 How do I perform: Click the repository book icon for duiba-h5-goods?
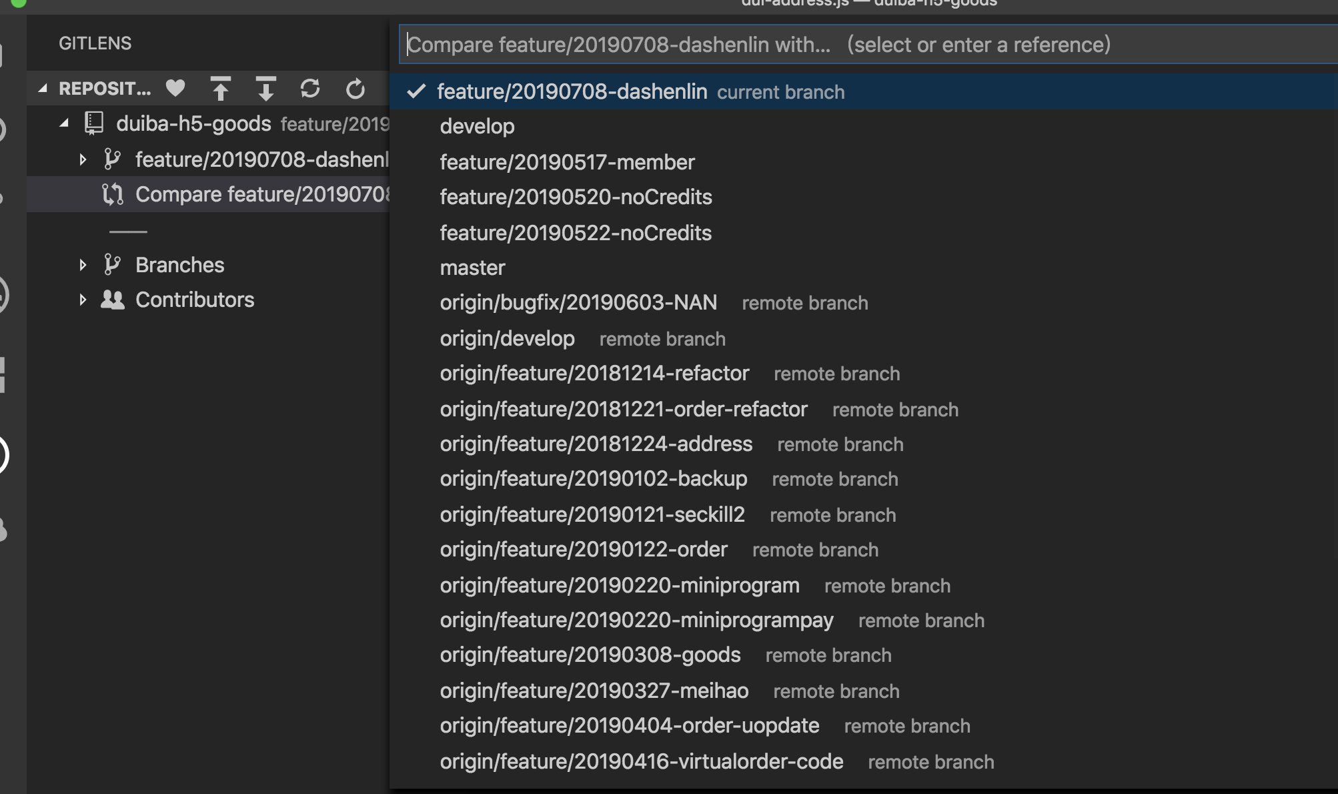(94, 123)
